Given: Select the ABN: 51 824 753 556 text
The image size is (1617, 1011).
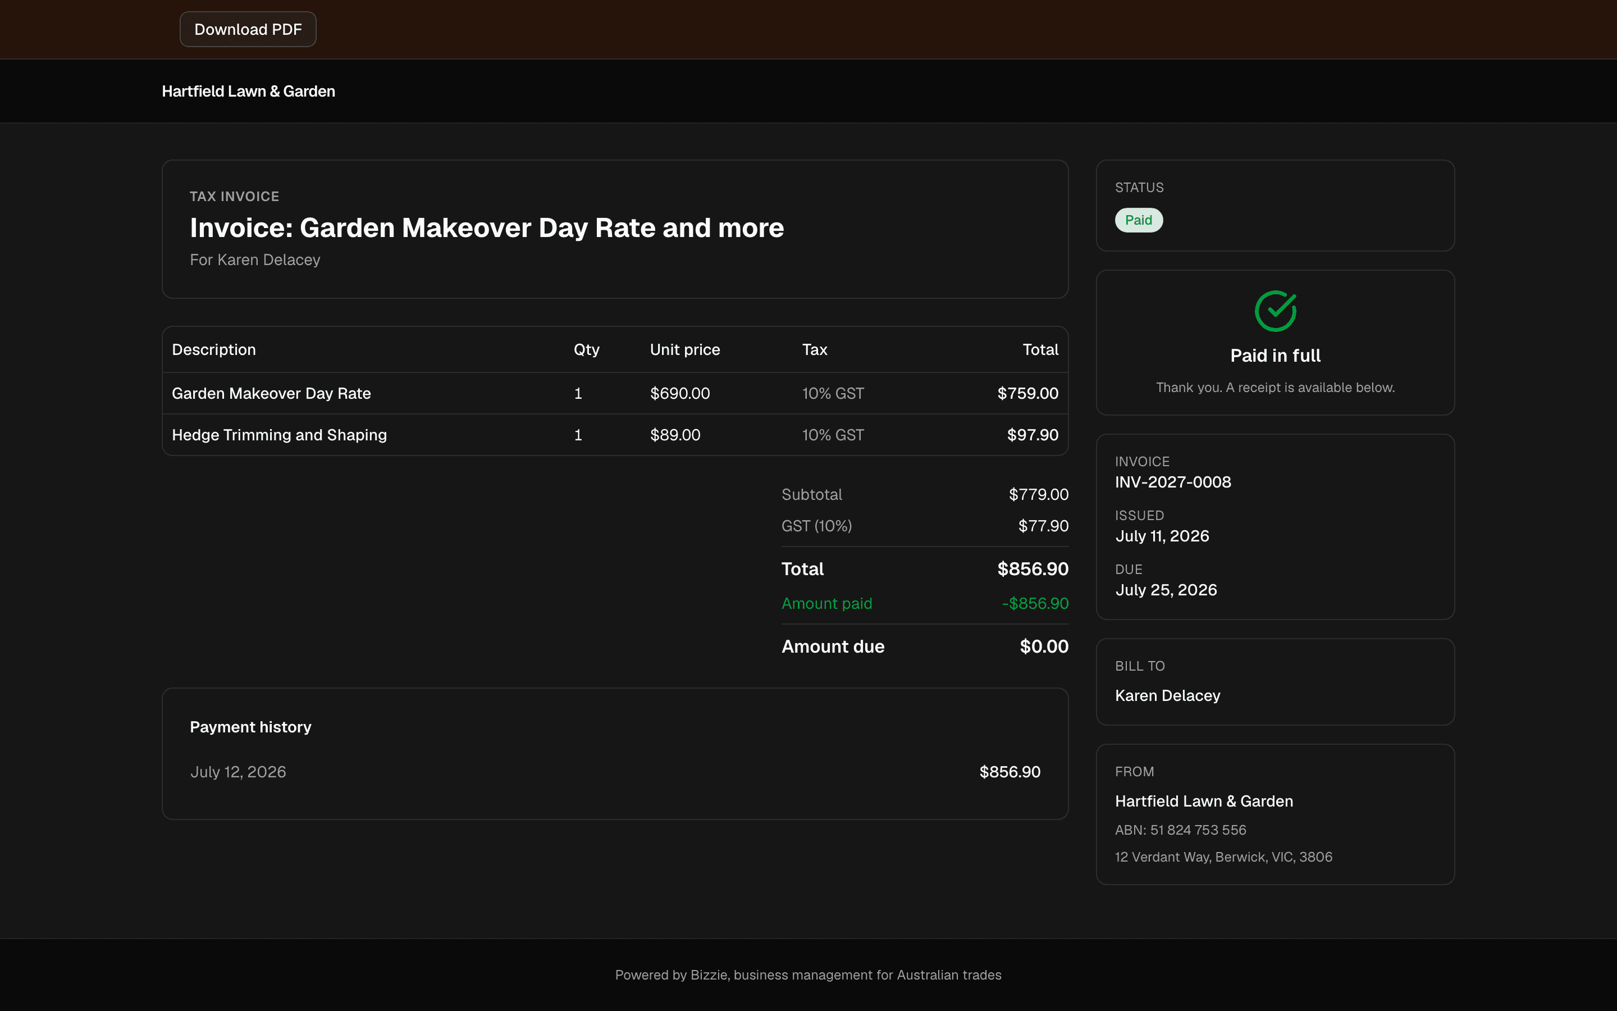Looking at the screenshot, I should 1181,830.
